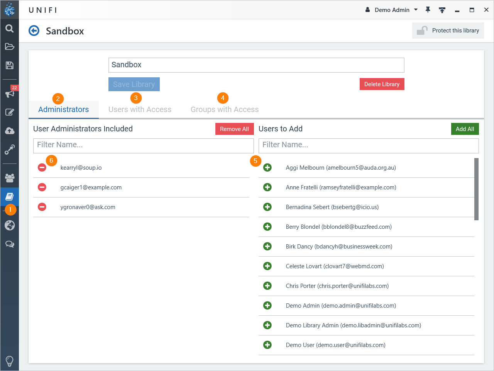Click the globe sidebar icon

[10, 225]
